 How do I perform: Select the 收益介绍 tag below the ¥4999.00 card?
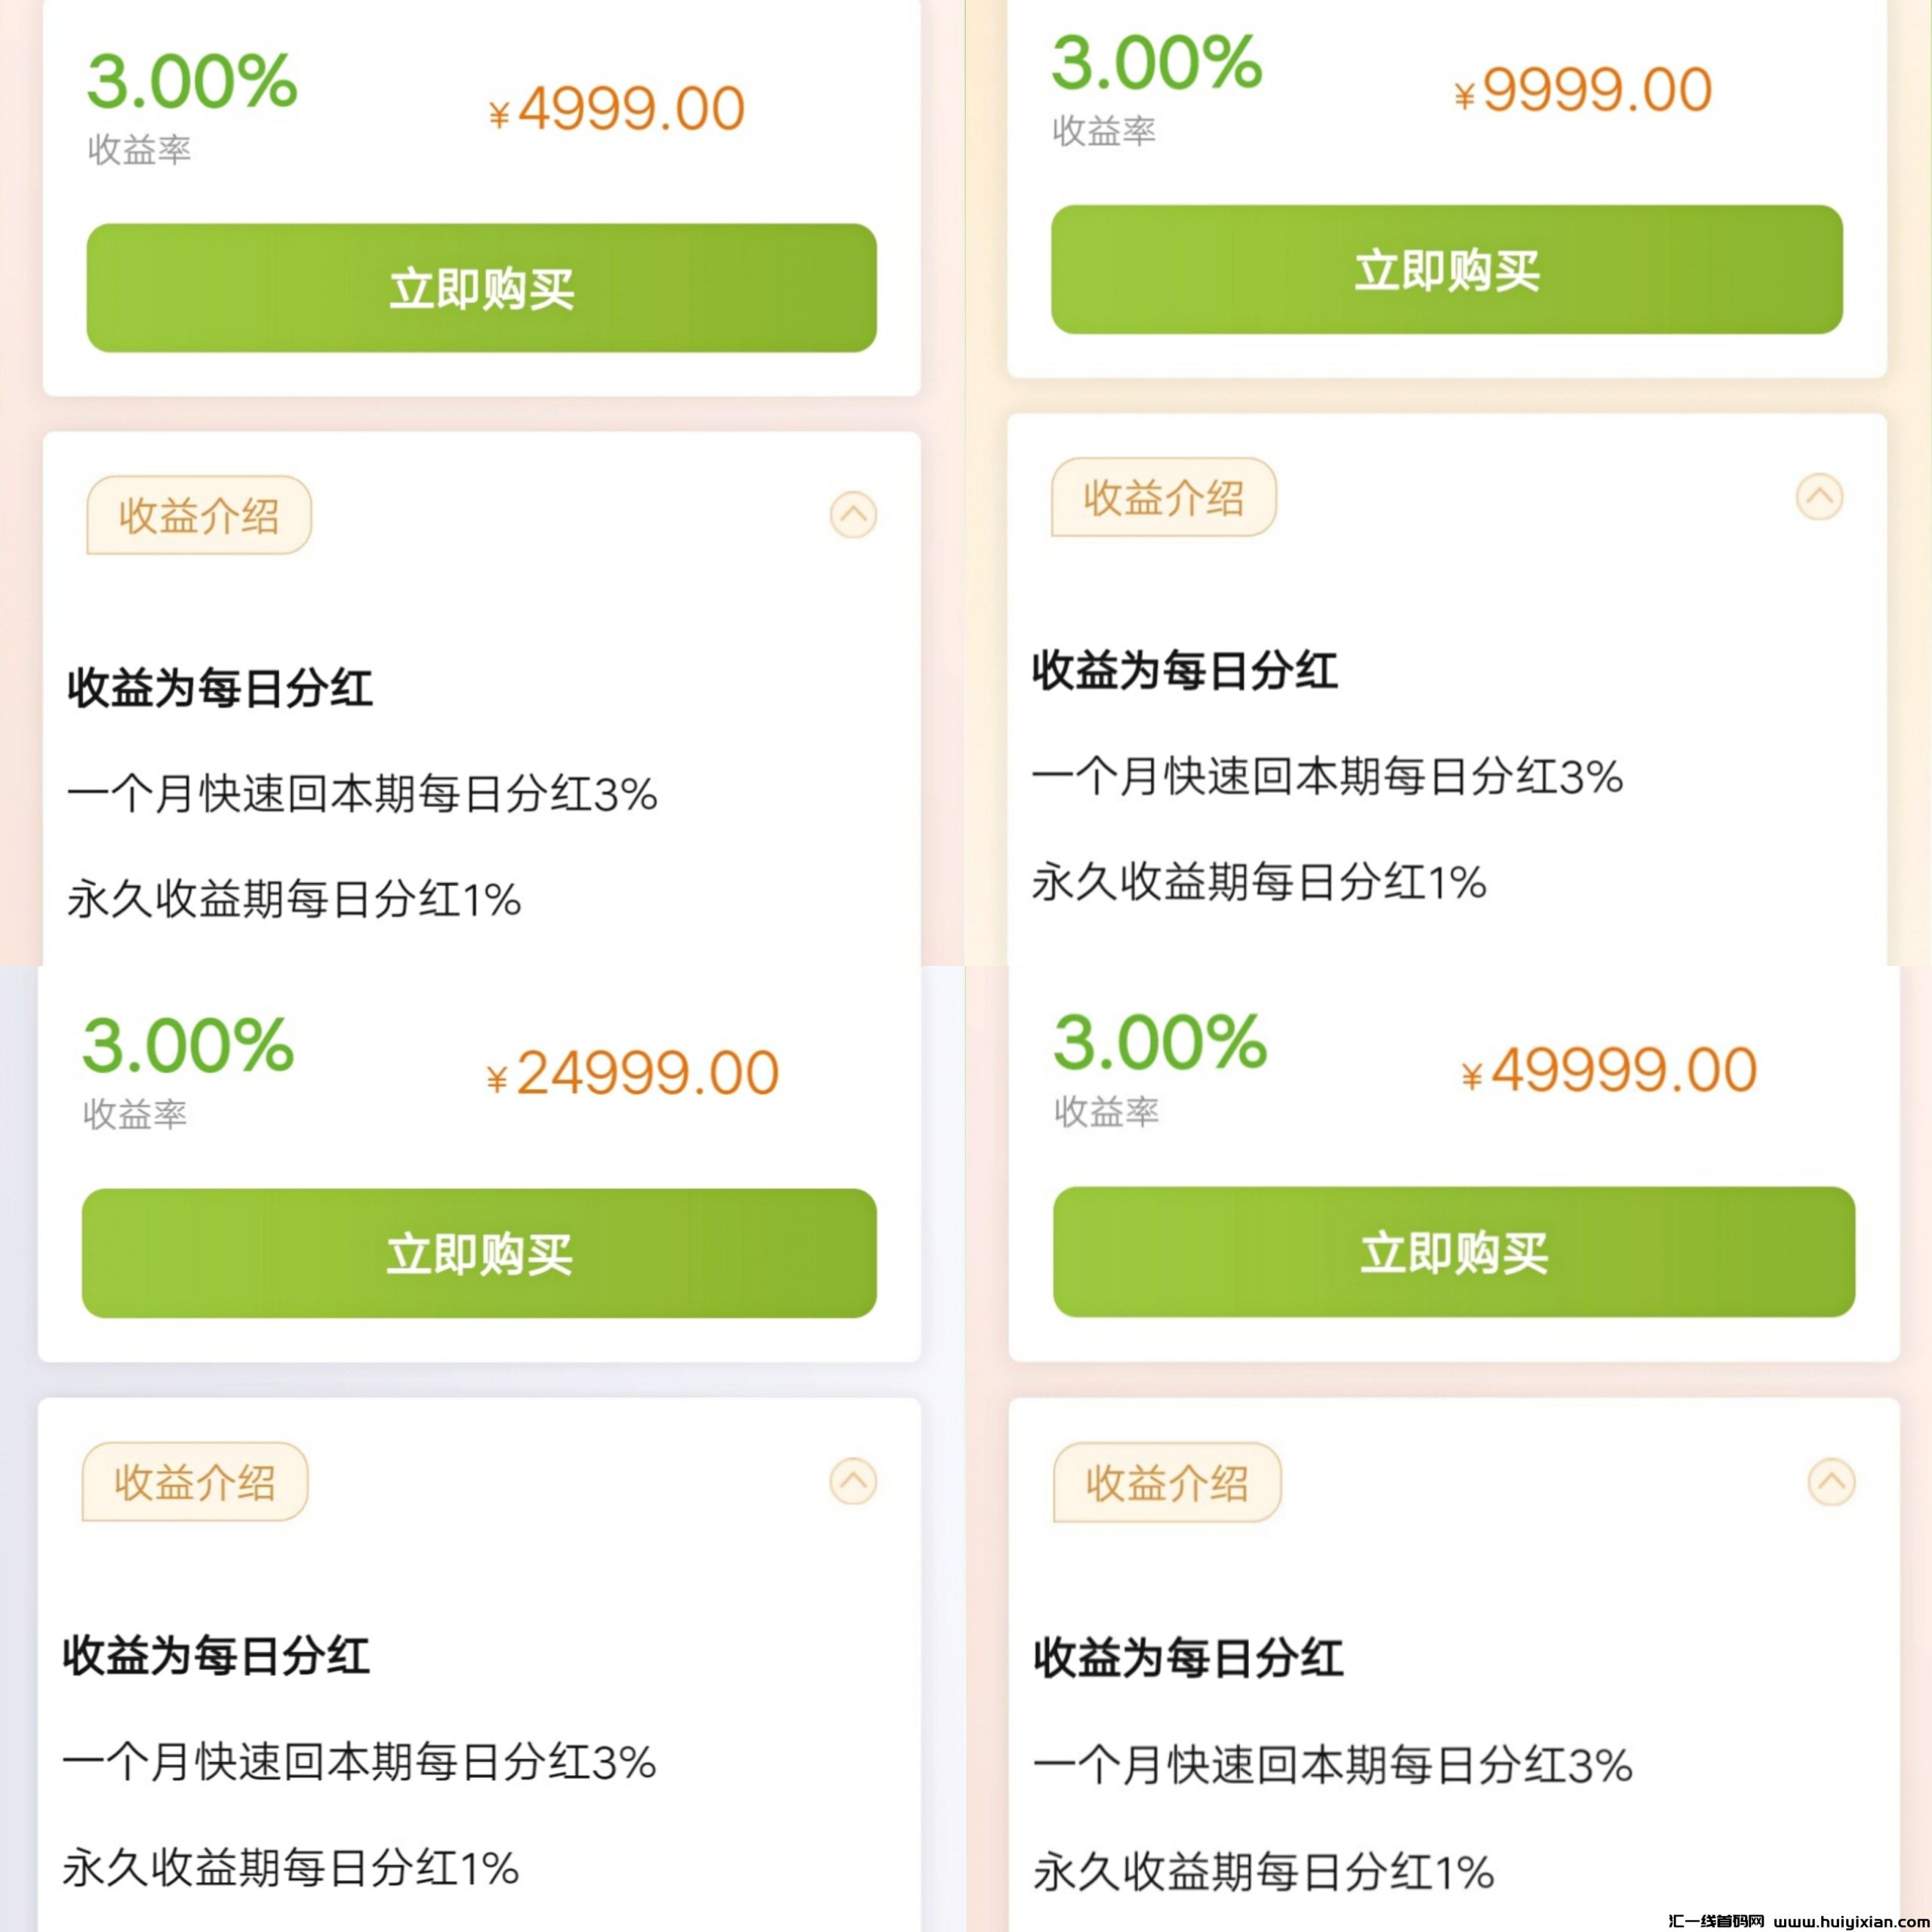pyautogui.click(x=199, y=516)
